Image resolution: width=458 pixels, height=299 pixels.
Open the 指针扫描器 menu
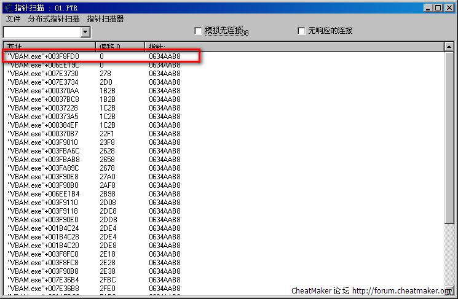tap(105, 19)
